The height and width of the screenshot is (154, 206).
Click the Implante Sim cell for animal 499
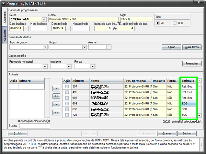click(159, 92)
